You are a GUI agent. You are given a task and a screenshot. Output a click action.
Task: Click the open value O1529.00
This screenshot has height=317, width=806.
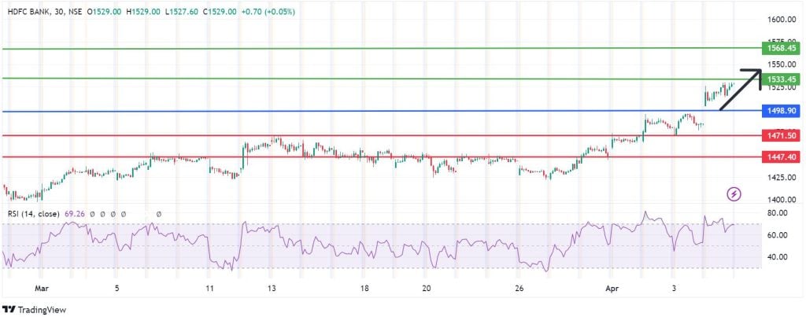(x=106, y=11)
